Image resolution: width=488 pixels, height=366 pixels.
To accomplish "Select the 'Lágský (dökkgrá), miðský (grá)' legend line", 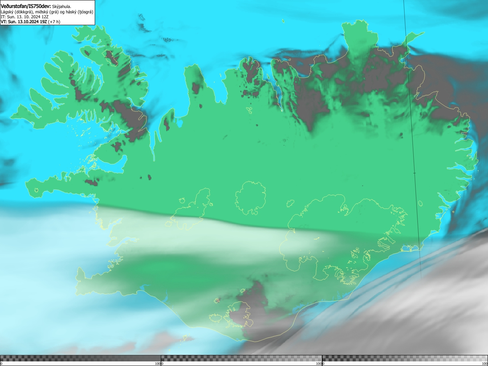I will (47, 12).
